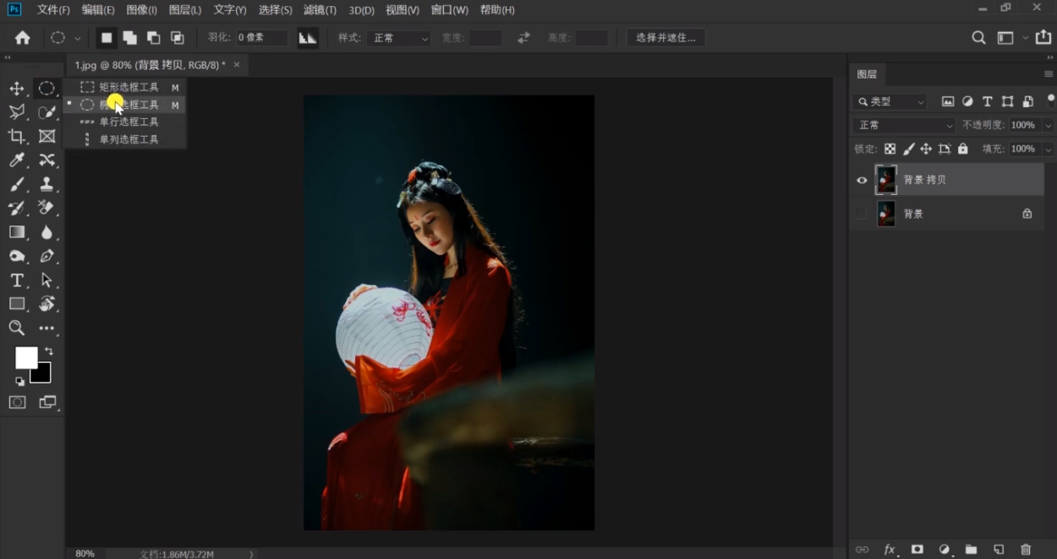This screenshot has width=1057, height=559.
Task: Select the Pen tool
Action: pyautogui.click(x=47, y=256)
